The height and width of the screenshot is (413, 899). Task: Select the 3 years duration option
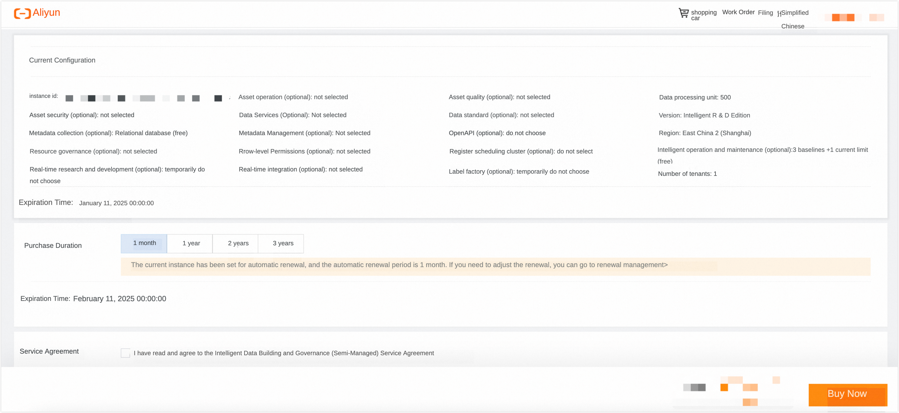(283, 243)
